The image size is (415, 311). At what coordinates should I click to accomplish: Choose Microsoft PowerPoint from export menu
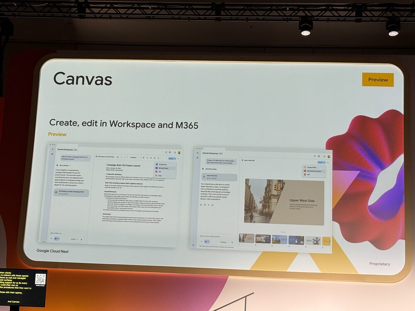(315, 171)
